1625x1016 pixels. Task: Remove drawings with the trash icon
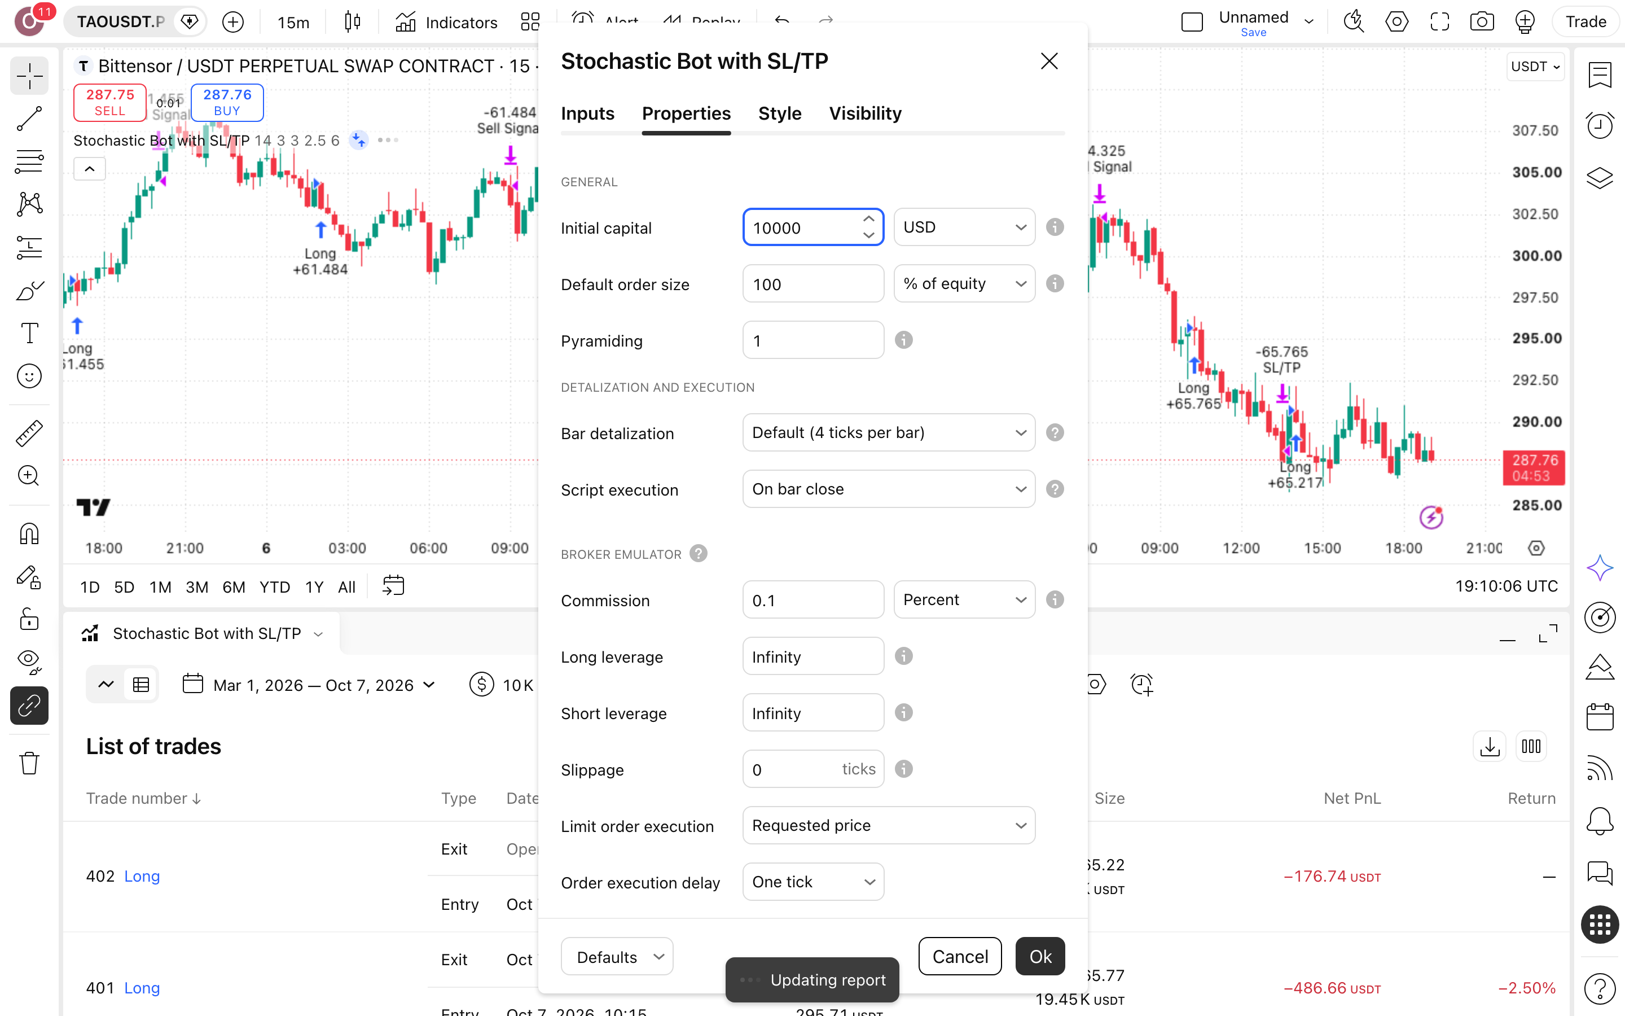coord(29,763)
